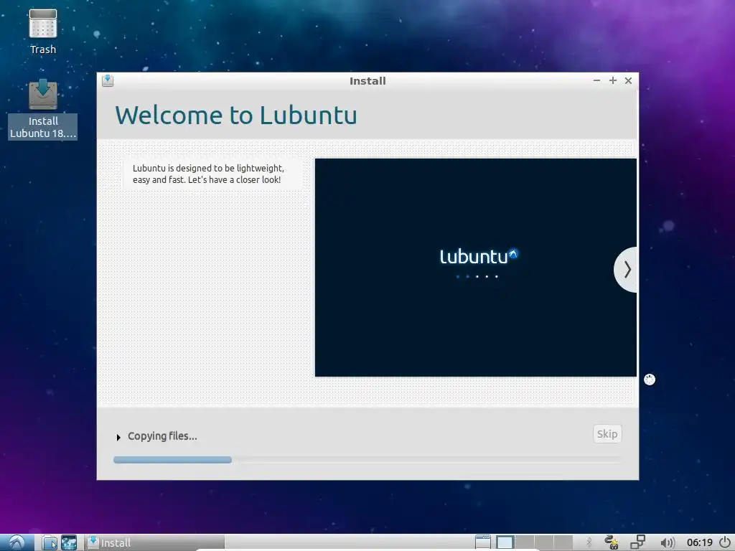Open the volume control tray icon
This screenshot has height=551, width=735.
point(667,542)
